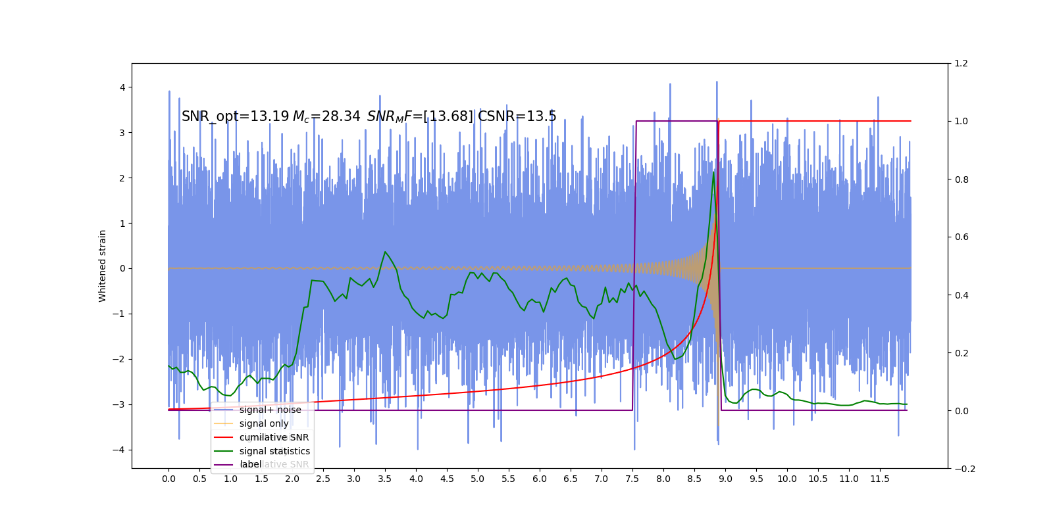Screen dimensions: 1053x526
Task: Click x-axis tick label 1.5
Action: tap(261, 479)
